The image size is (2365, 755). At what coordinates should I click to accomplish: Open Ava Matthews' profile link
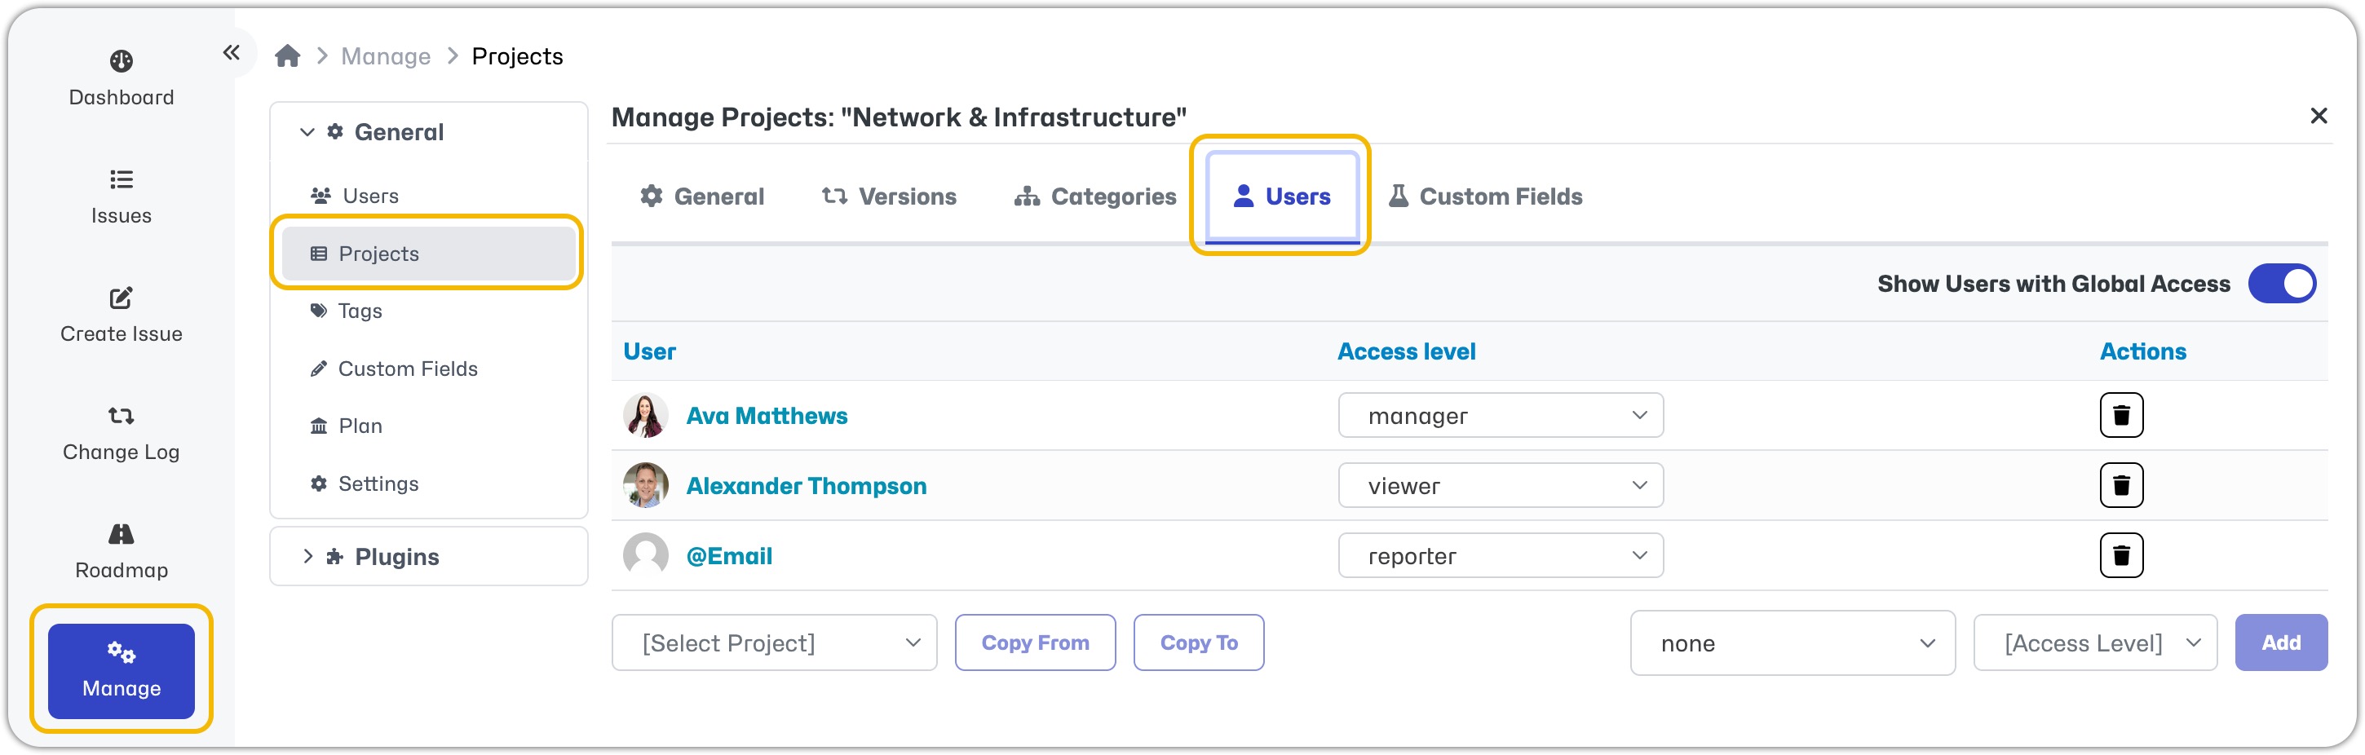pyautogui.click(x=767, y=416)
